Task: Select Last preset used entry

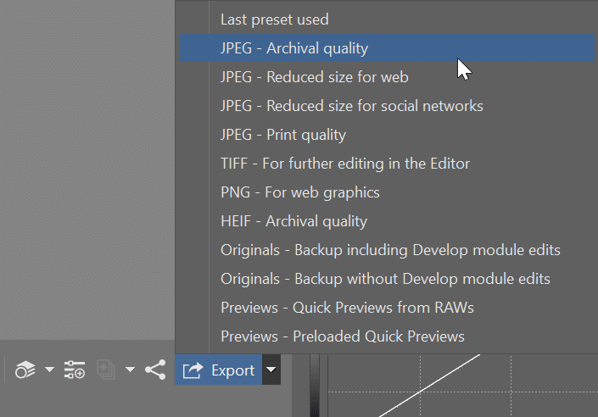Action: pyautogui.click(x=387, y=19)
